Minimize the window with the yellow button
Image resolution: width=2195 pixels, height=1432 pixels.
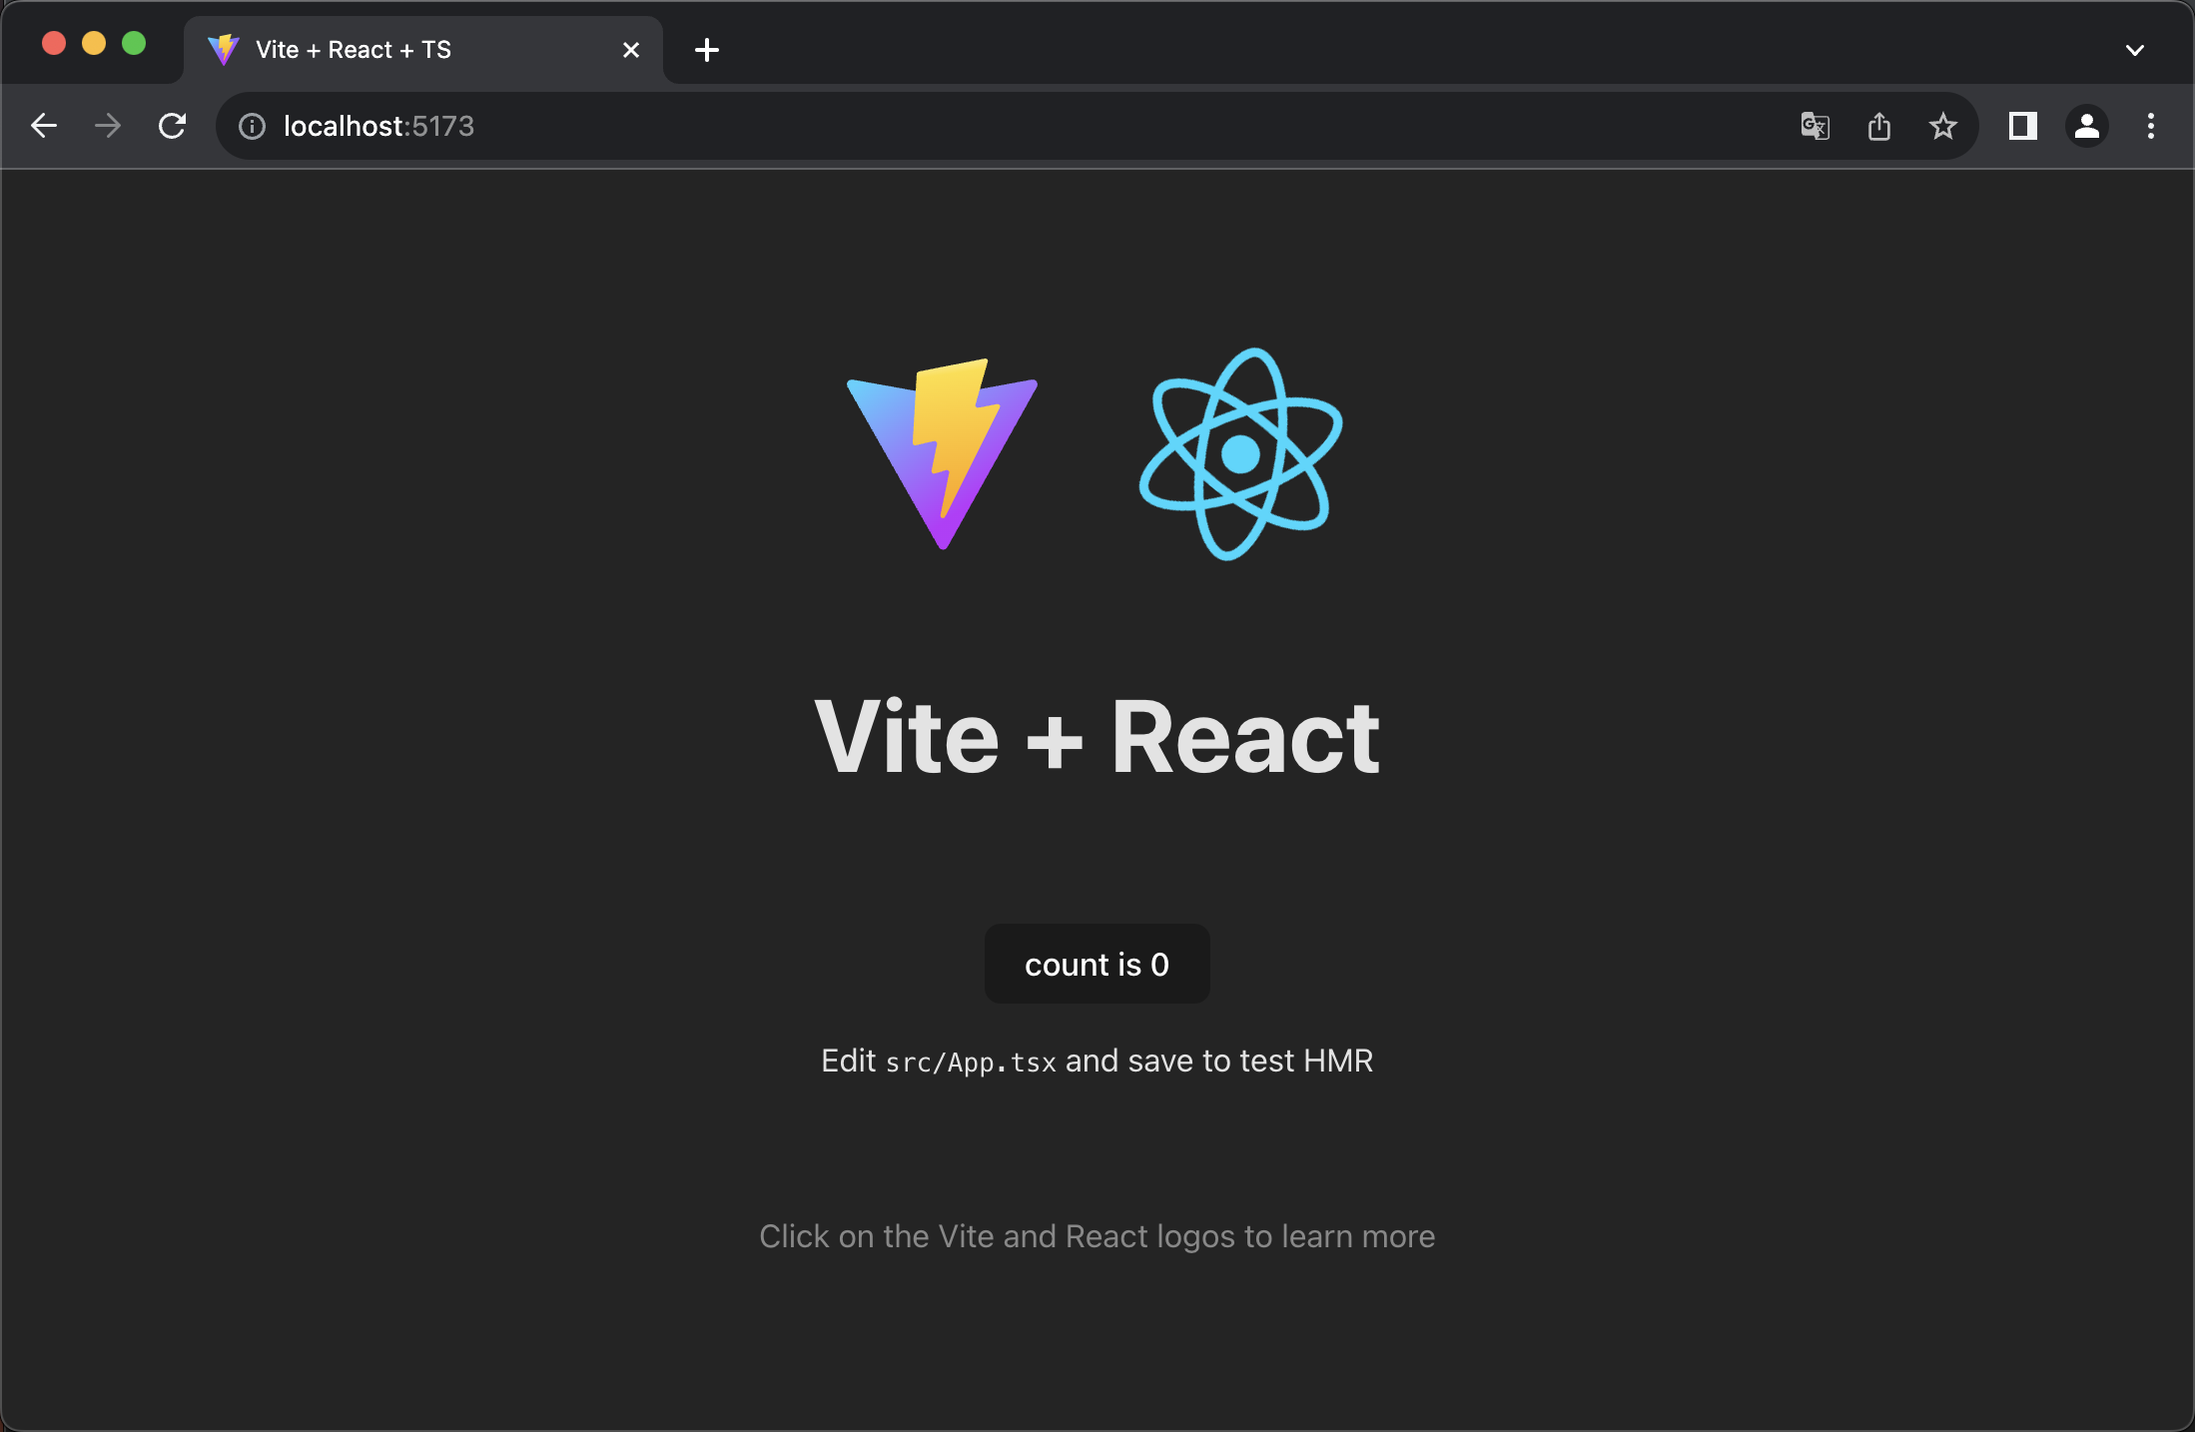(94, 44)
